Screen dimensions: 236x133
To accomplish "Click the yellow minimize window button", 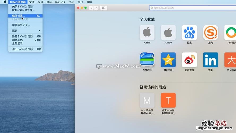I will (x=82, y=8).
